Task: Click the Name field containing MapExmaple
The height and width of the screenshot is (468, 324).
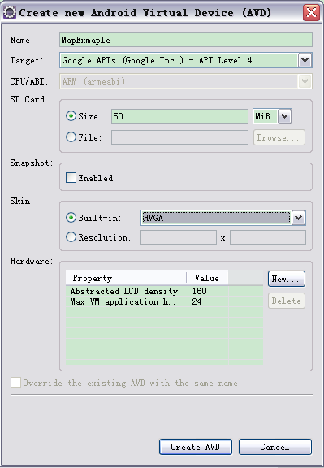Action: coord(186,40)
